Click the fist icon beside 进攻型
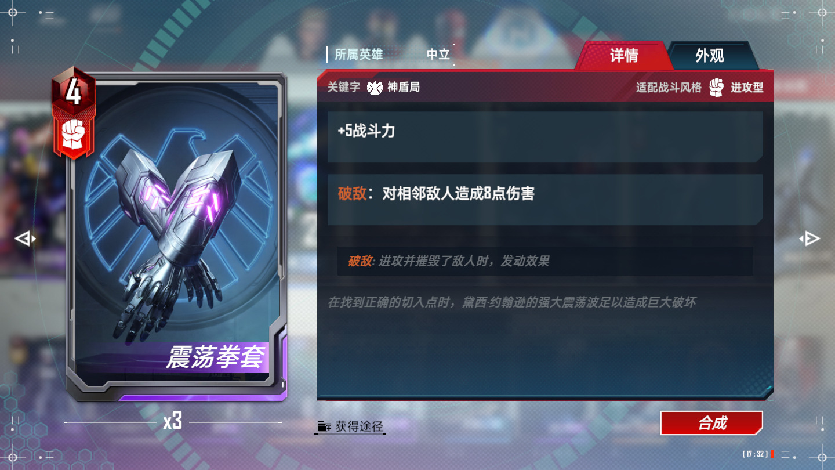The image size is (835, 470). [x=717, y=88]
